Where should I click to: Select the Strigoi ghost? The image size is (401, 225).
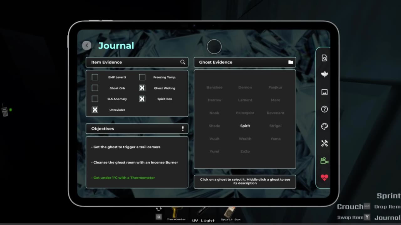[275, 126]
